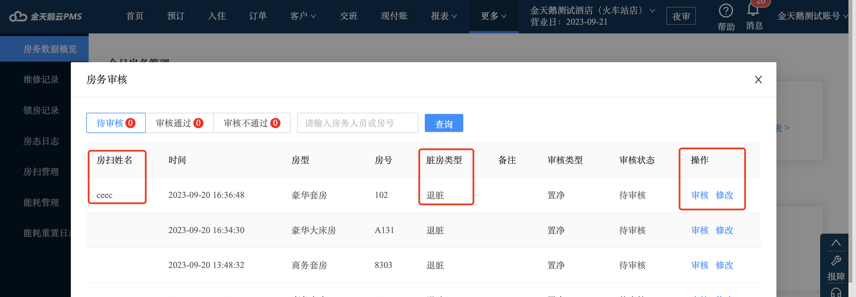The image size is (856, 297).
Task: Click housekeeper name ceec
Action: 104,195
